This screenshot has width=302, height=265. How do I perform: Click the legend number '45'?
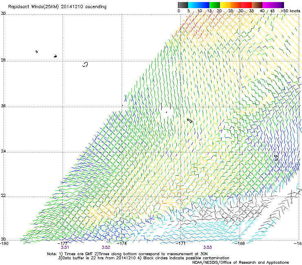coord(272,11)
